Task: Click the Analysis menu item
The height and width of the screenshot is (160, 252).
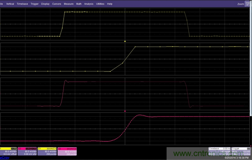Action: (89, 4)
